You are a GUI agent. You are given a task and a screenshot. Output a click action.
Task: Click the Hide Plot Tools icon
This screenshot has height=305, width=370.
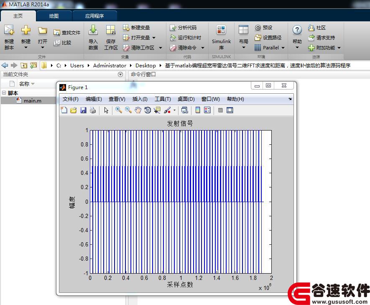tap(220, 110)
